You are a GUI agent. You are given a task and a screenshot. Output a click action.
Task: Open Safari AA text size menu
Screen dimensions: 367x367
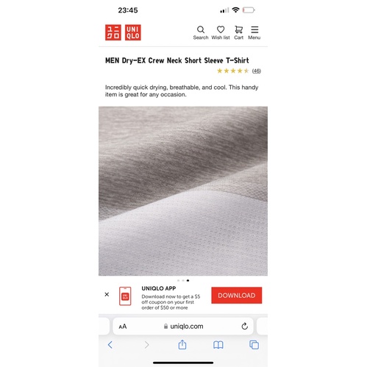point(123,327)
